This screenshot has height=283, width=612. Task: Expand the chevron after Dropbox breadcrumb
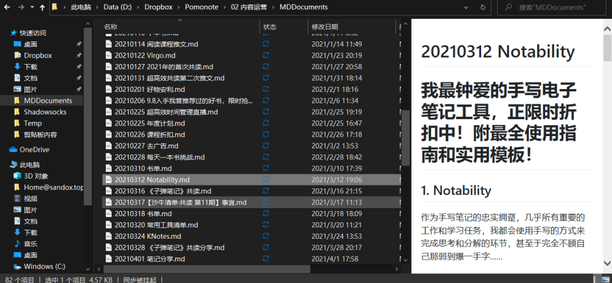(x=178, y=7)
